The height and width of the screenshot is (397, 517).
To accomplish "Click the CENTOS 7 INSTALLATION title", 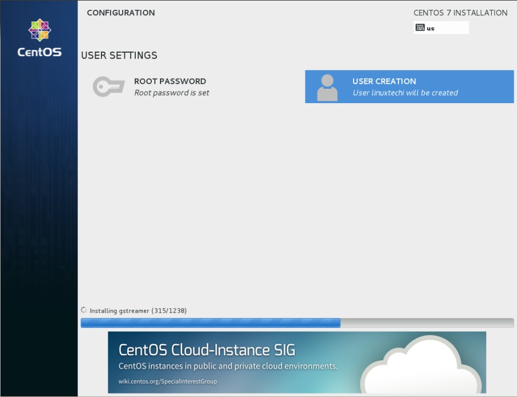I will point(460,13).
